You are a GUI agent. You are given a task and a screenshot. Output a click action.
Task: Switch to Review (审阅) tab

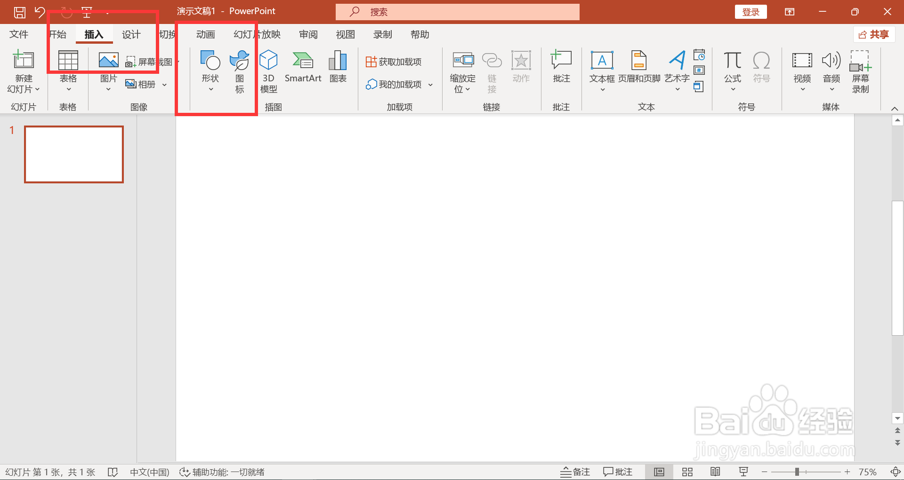(x=308, y=34)
